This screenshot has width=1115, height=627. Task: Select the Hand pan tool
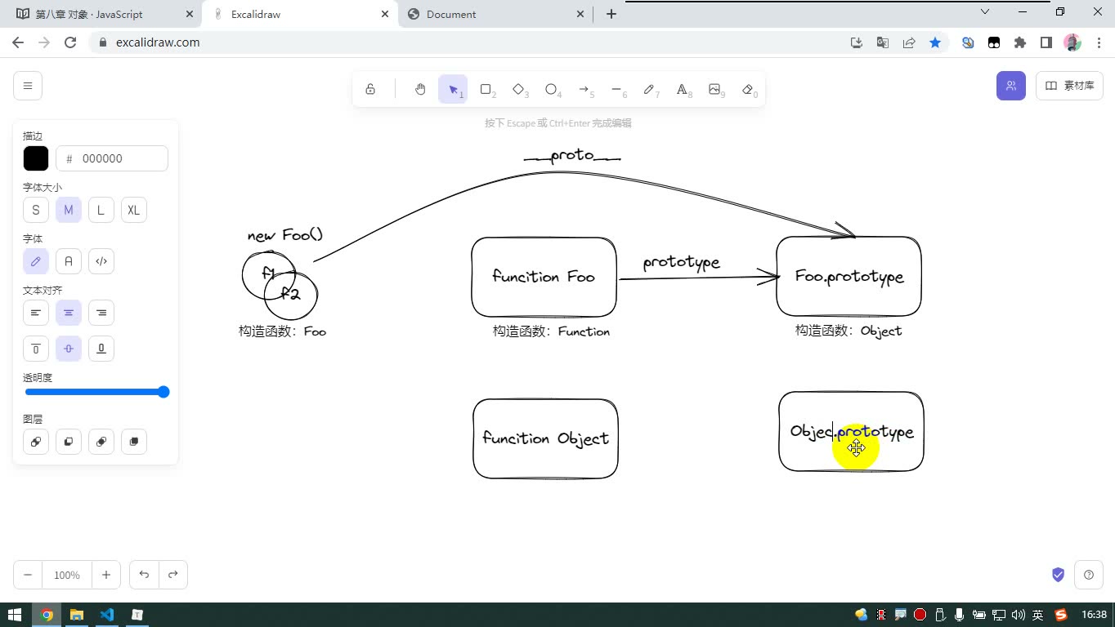click(x=420, y=90)
